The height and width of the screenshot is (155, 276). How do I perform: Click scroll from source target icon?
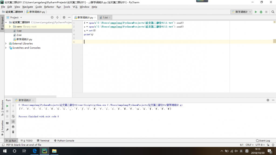[x=52, y=18]
